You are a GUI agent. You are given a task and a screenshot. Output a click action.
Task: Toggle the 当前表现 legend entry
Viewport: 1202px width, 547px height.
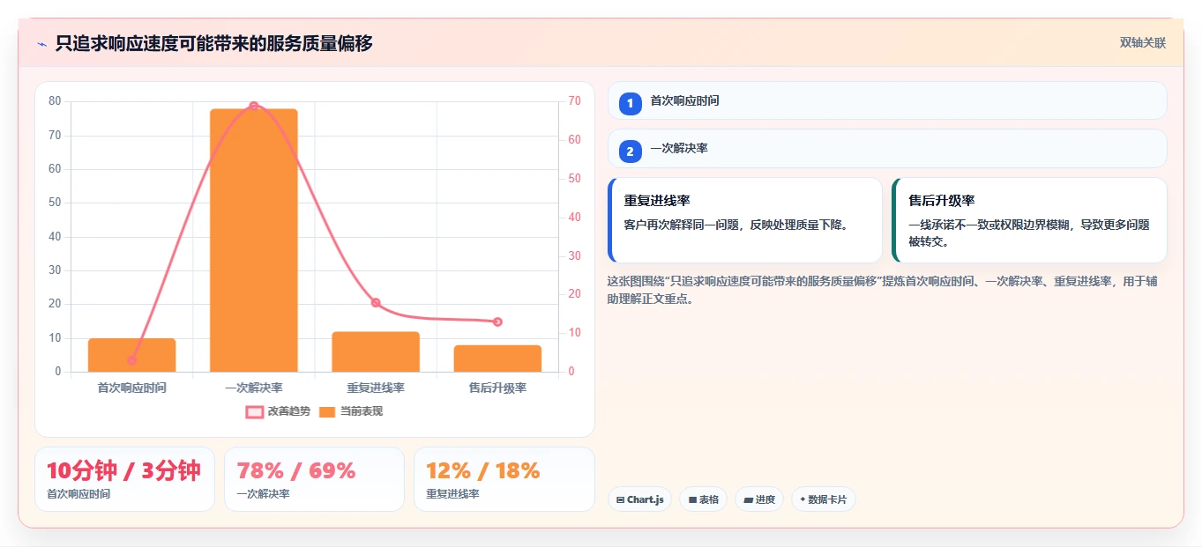pos(351,411)
